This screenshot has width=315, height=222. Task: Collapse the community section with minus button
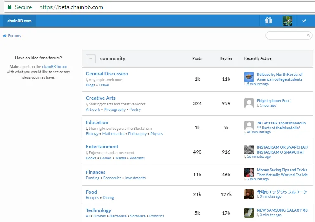(91, 58)
